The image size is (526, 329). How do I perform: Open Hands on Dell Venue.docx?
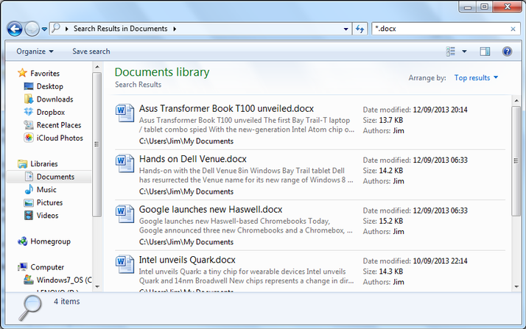tap(192, 159)
